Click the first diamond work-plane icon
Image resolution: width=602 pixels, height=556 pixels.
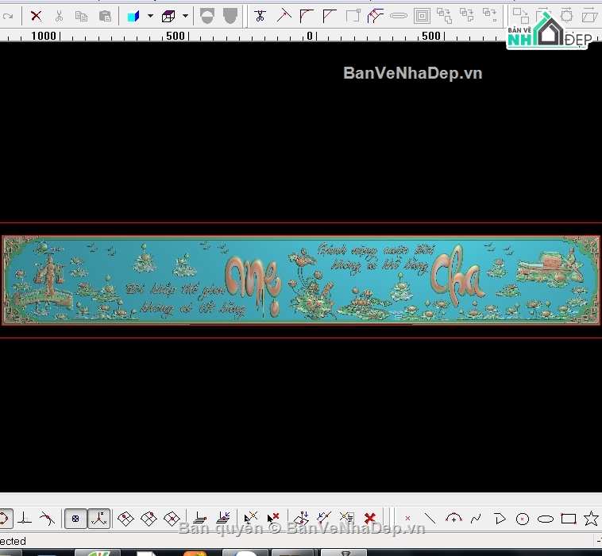[x=125, y=519]
